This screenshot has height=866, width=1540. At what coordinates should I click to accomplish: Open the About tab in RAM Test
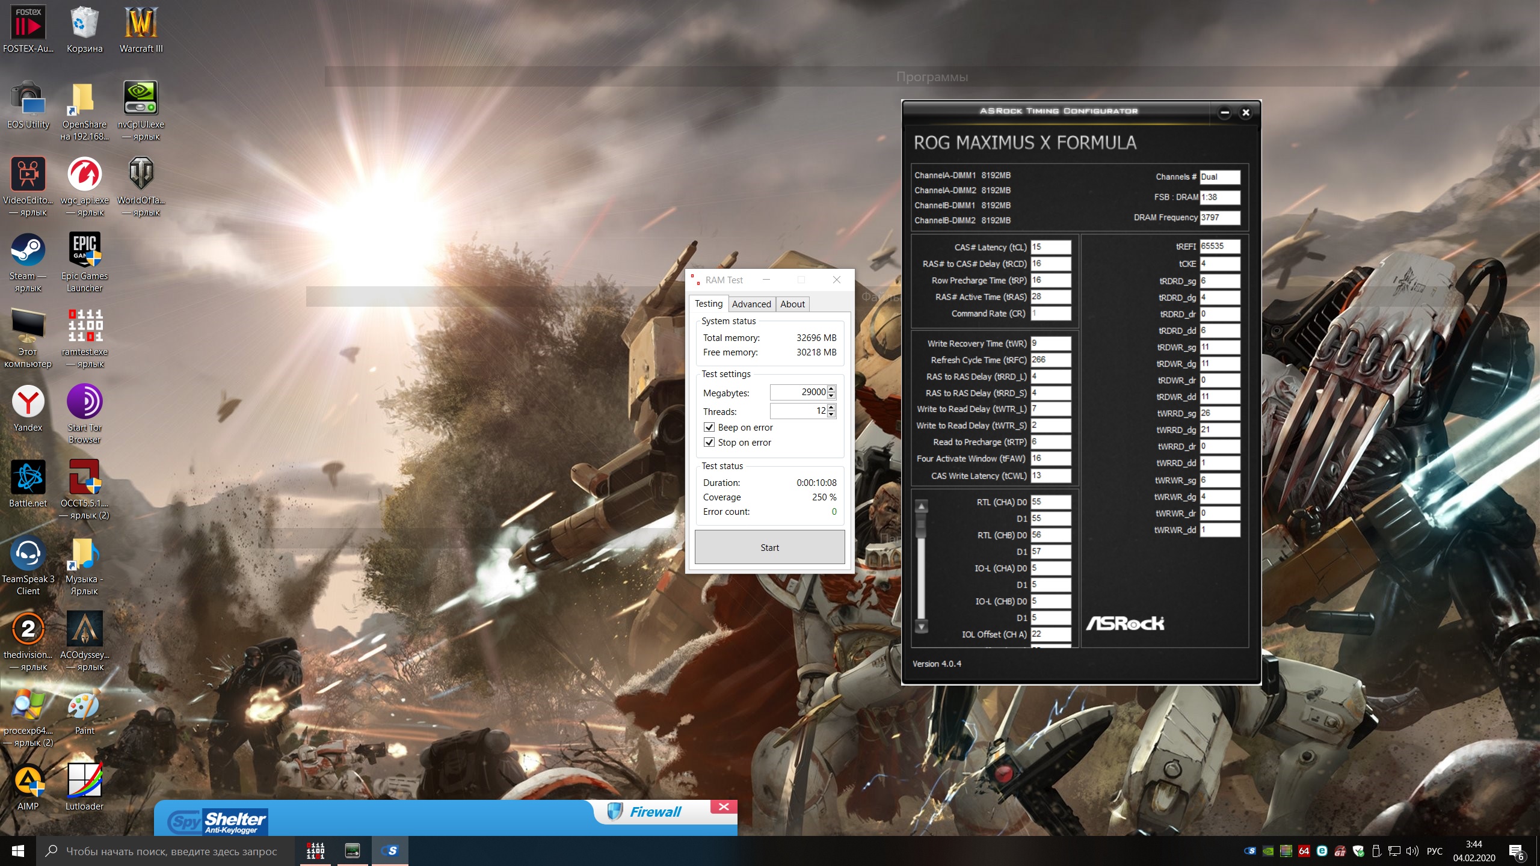(792, 304)
